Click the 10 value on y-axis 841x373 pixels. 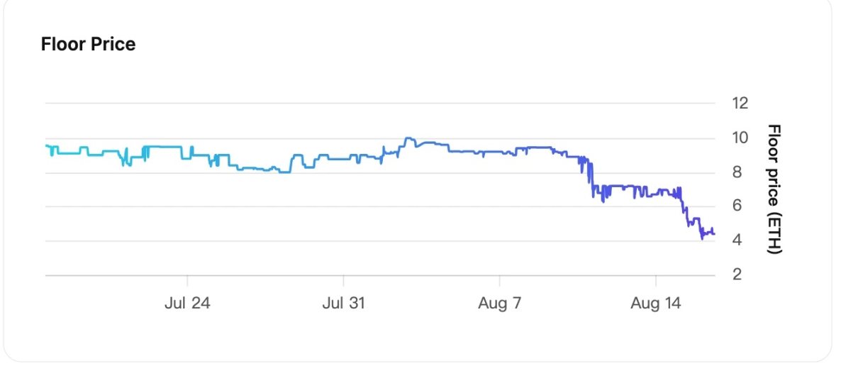(x=740, y=138)
